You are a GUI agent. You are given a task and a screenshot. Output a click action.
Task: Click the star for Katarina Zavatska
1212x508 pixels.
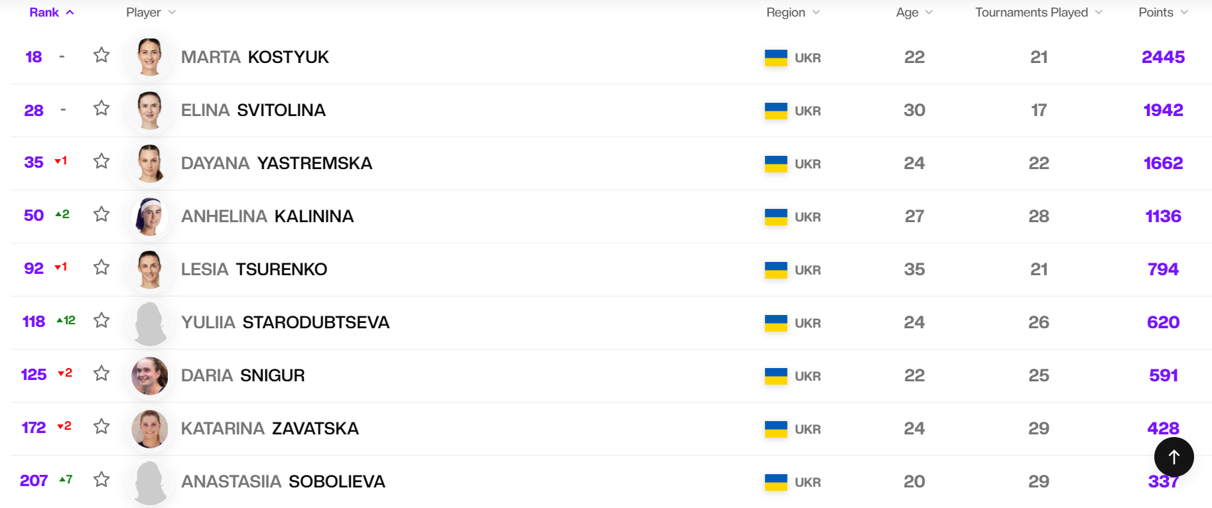point(101,426)
